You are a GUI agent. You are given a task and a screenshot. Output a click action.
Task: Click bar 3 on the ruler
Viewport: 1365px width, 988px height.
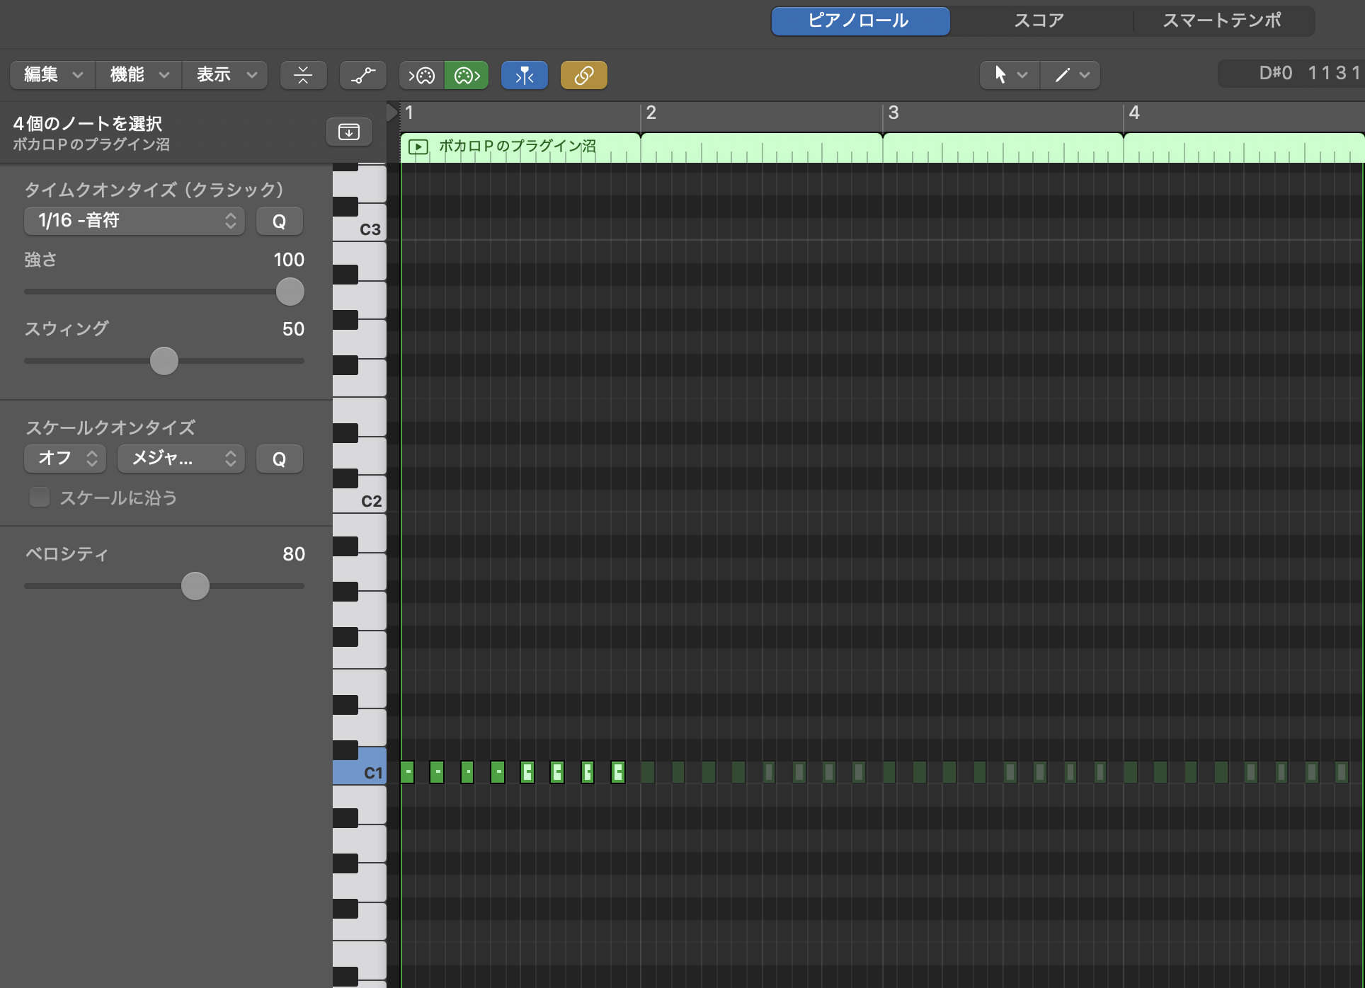pos(893,113)
